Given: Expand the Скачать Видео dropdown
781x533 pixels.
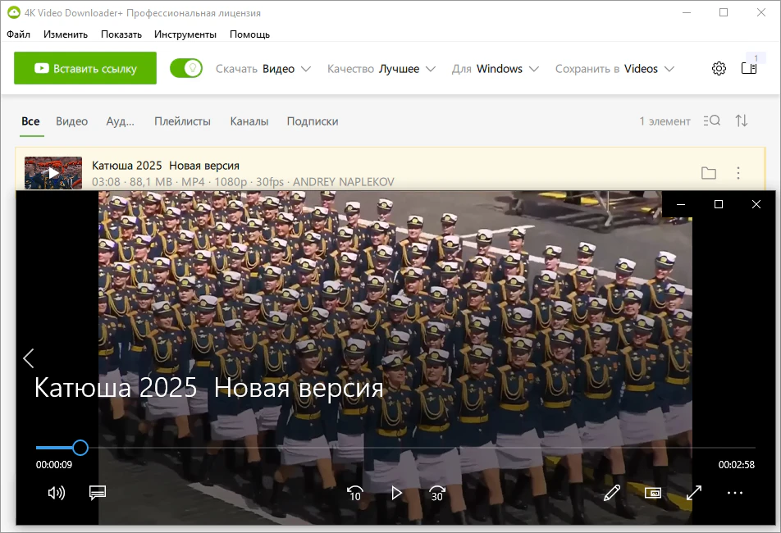Looking at the screenshot, I should pyautogui.click(x=263, y=69).
